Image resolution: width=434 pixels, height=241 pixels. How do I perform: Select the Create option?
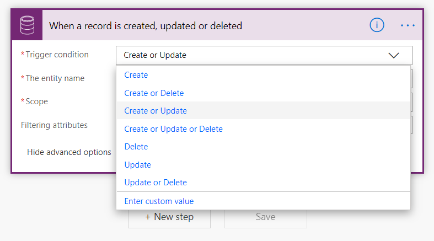(x=263, y=75)
